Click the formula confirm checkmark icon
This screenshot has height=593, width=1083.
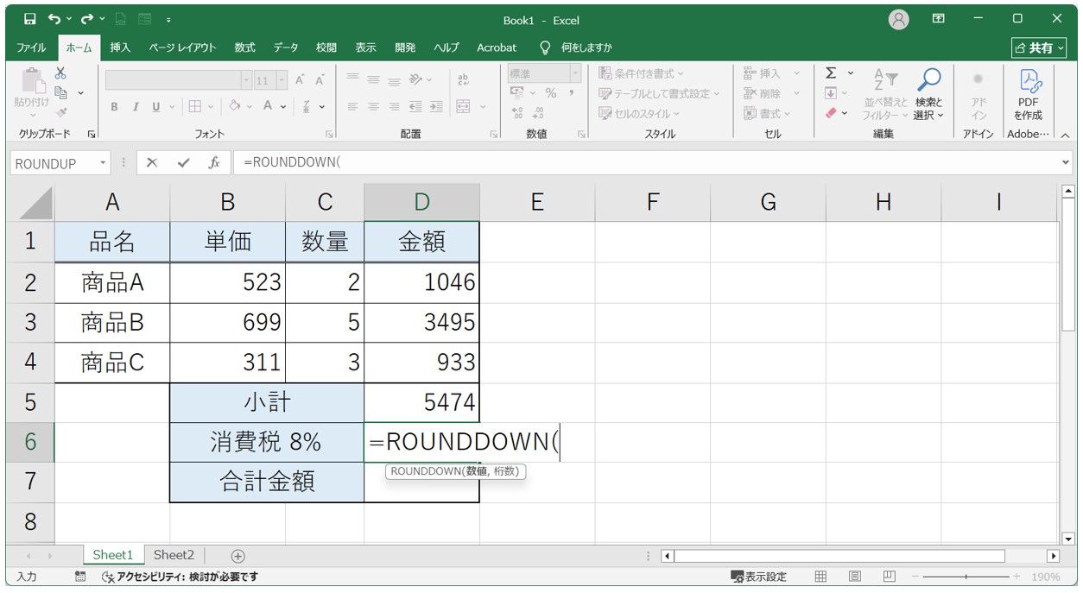click(x=182, y=163)
